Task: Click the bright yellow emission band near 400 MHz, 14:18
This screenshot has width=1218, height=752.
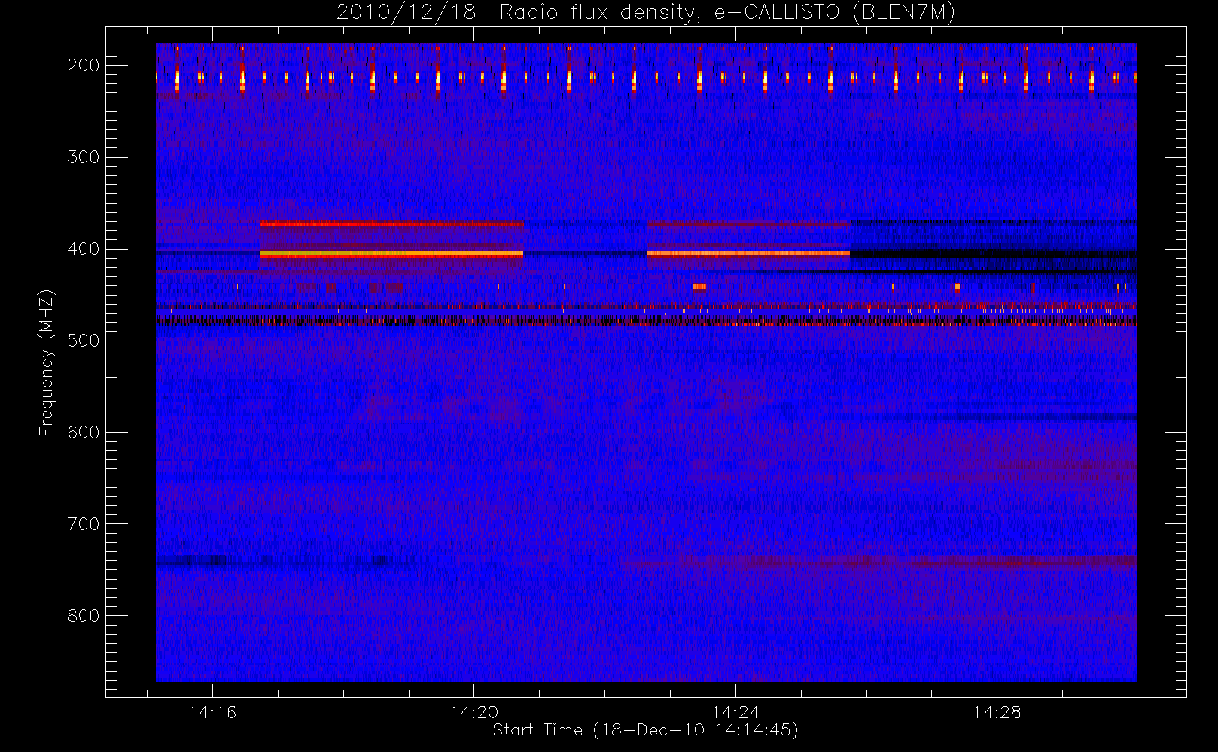Action: coord(391,254)
